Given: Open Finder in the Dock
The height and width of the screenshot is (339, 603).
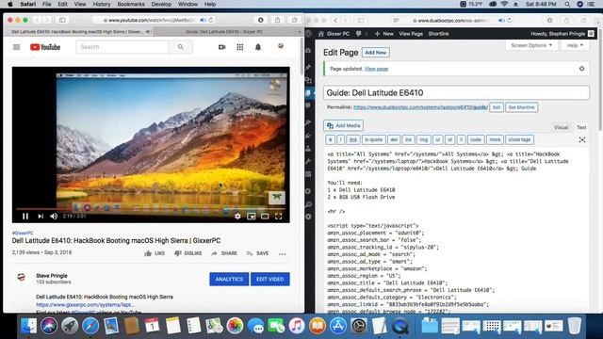Looking at the screenshot, I should (29, 326).
